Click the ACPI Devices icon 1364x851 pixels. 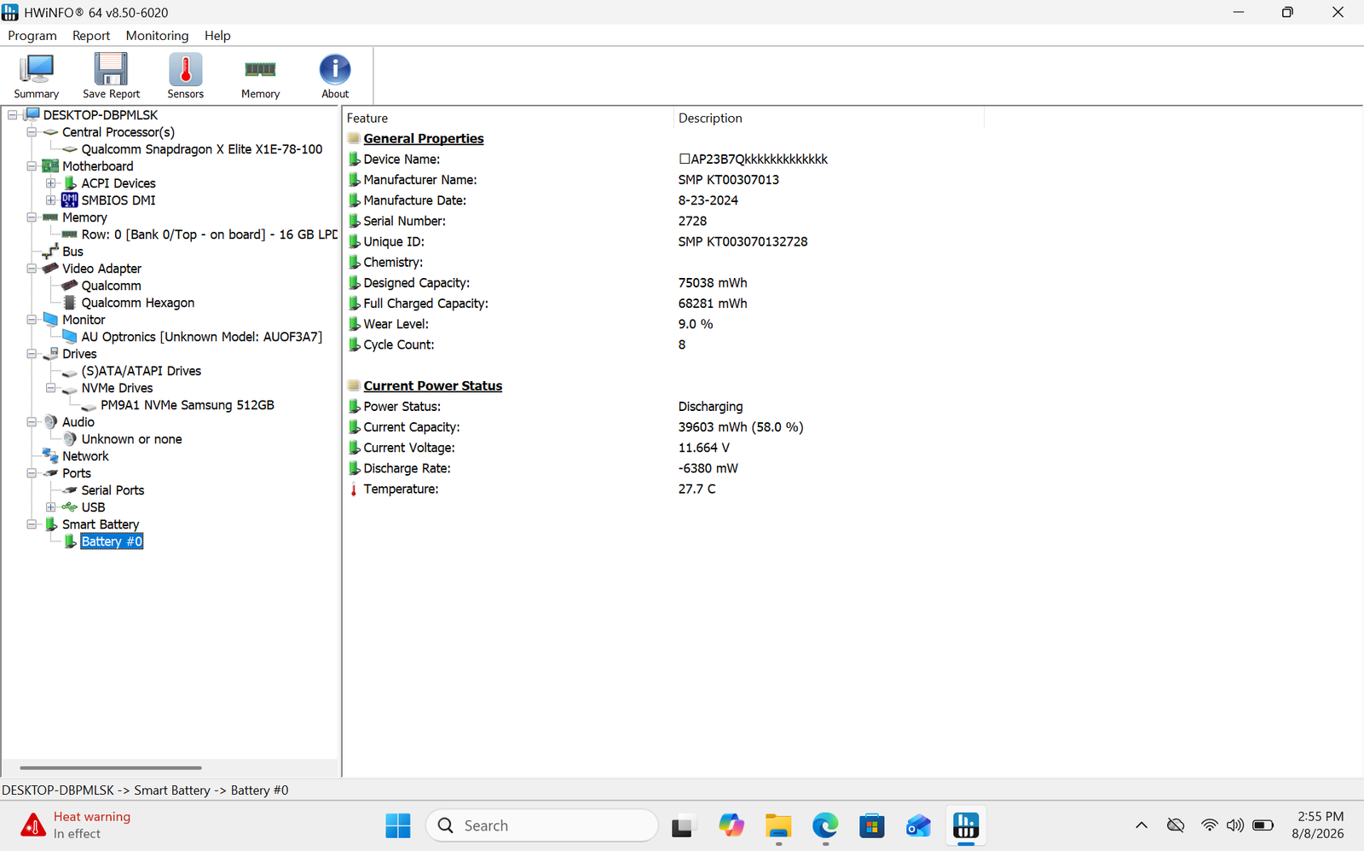(70, 183)
